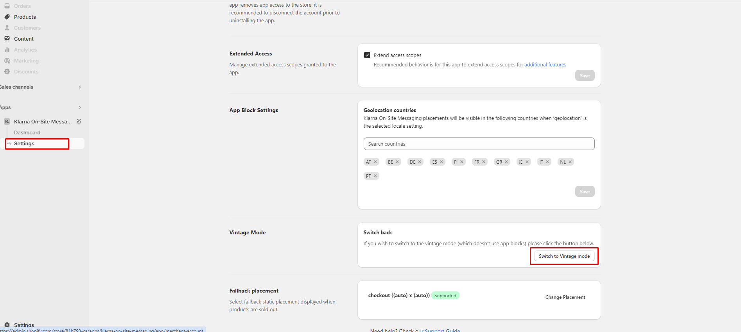Remove the AT country tag
The width and height of the screenshot is (741, 332).
tap(375, 162)
